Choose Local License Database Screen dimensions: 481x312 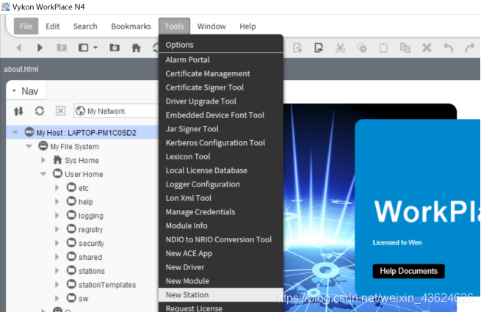click(221, 170)
